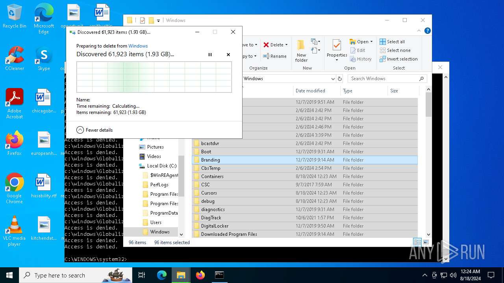Open History in the ribbon
Viewport: 504px width, 283px height.
click(360, 59)
